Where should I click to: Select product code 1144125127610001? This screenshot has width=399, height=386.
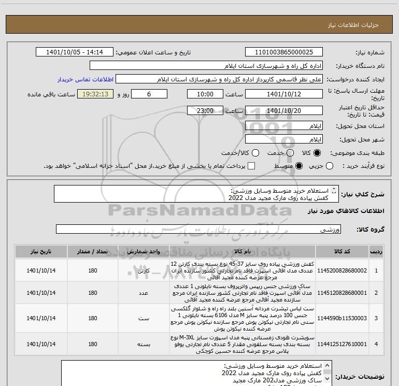point(342,344)
